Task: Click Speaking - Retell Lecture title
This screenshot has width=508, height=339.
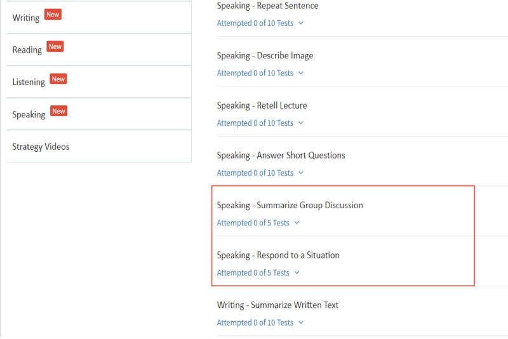Action: [262, 105]
